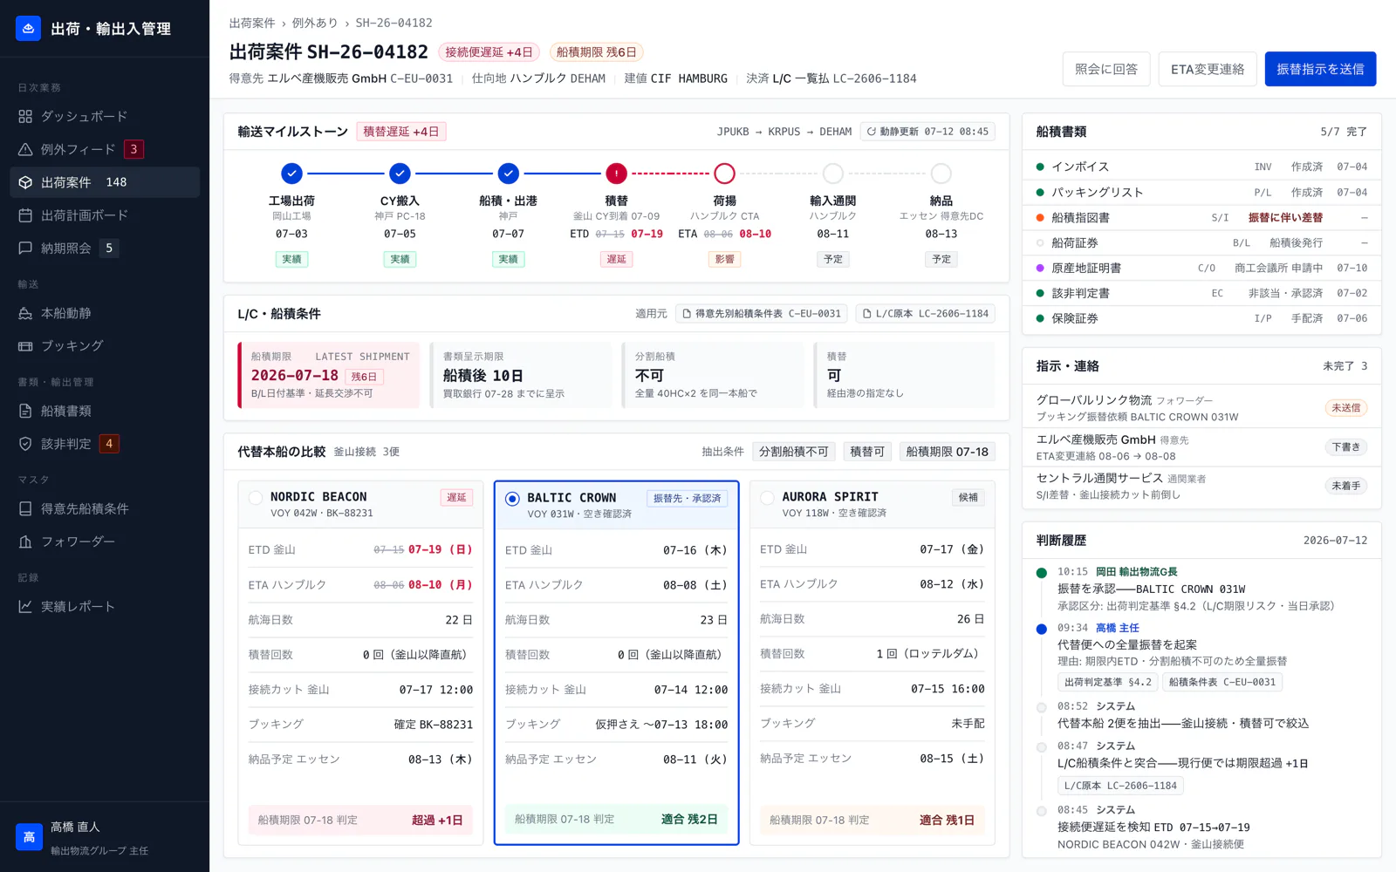Click the 出荷案件 box icon

coord(25,182)
